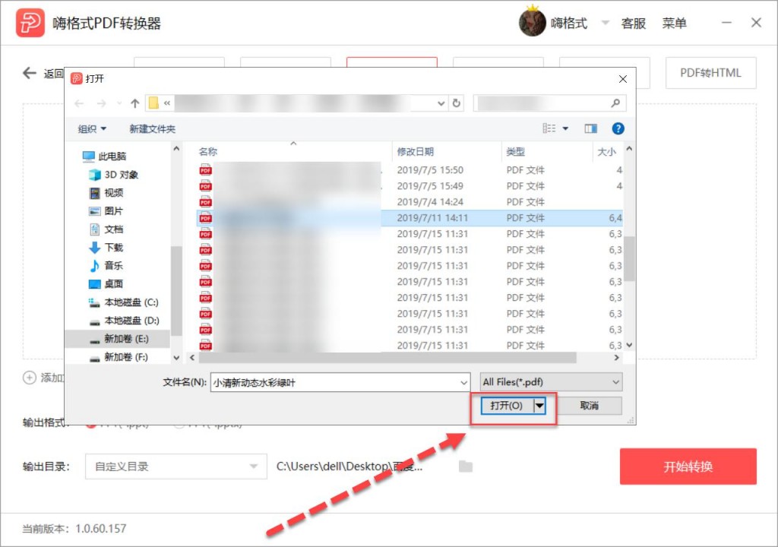Expand the address bar path dropdown

pos(441,103)
